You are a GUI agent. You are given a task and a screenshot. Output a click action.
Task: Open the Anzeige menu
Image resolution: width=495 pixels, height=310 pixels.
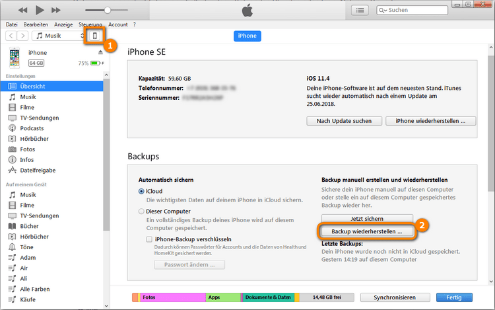click(63, 24)
